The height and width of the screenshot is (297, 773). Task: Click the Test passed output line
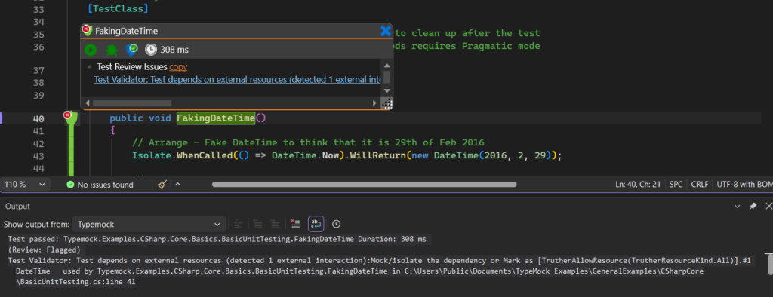pyautogui.click(x=217, y=239)
